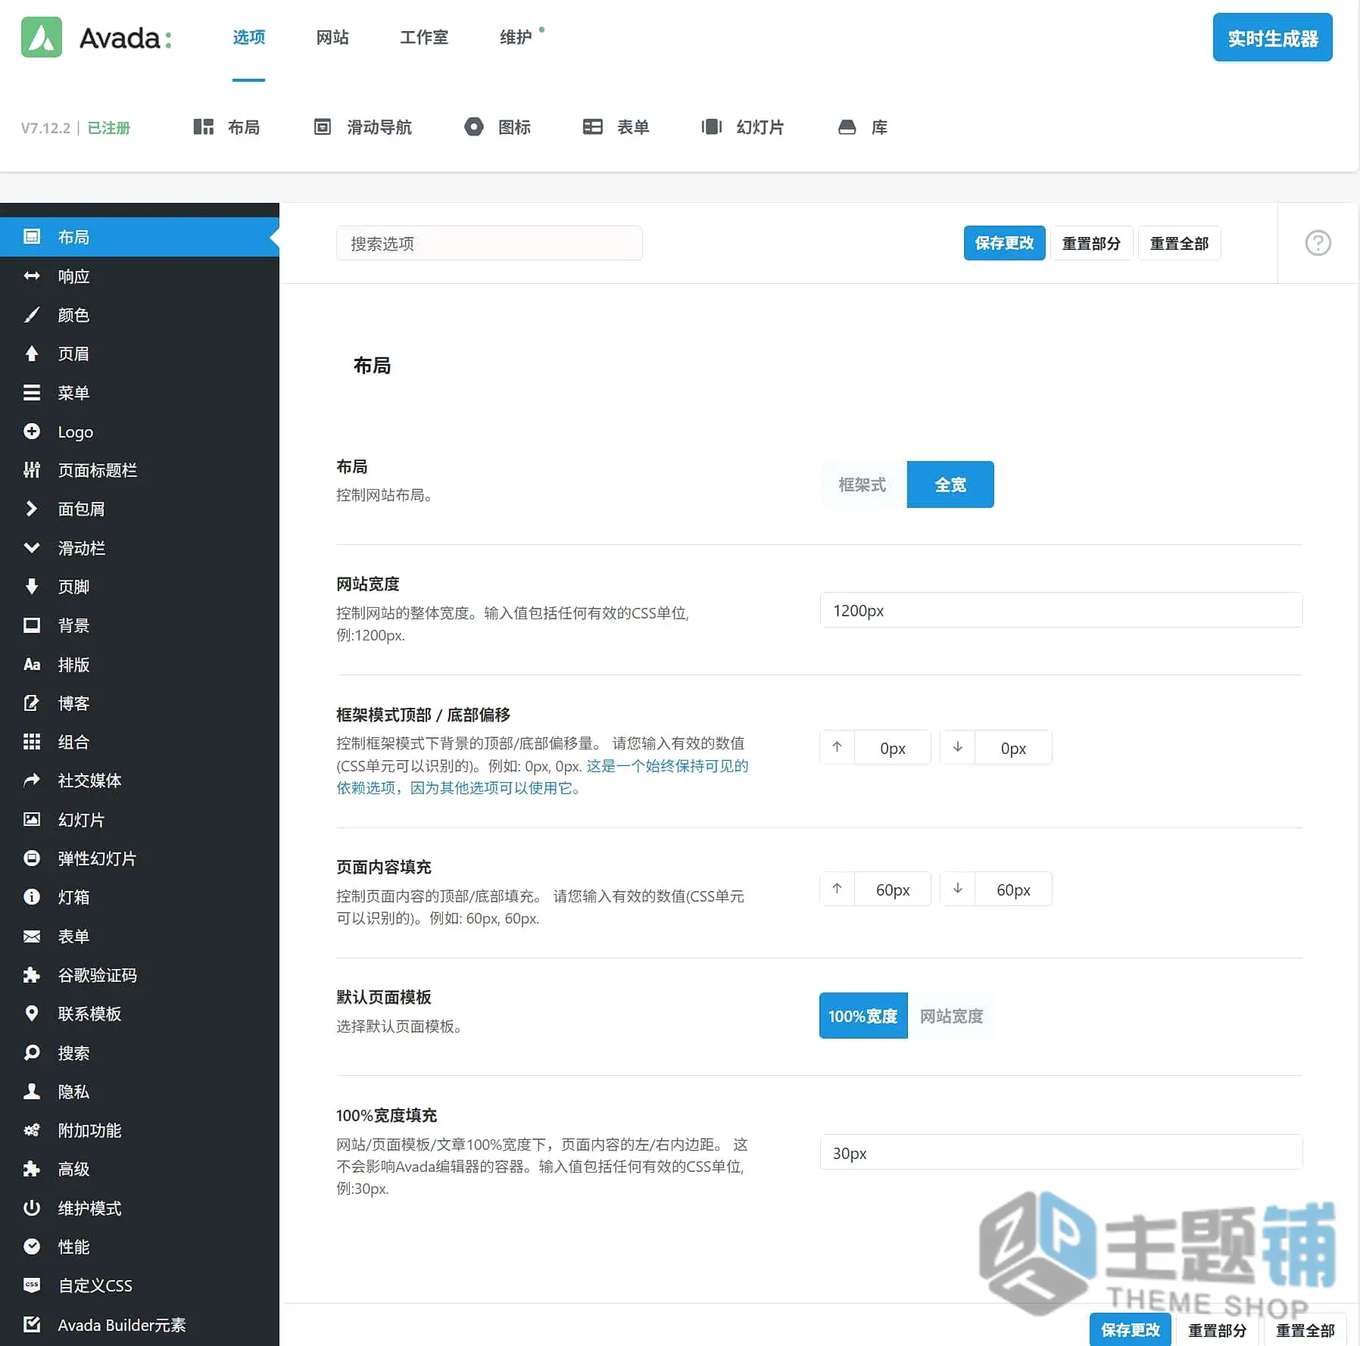Open 谷歌验证码 section in sidebar
Image resolution: width=1360 pixels, height=1346 pixels.
pyautogui.click(x=139, y=976)
